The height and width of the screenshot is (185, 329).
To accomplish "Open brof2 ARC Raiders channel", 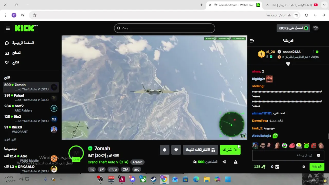I will click(31, 108).
